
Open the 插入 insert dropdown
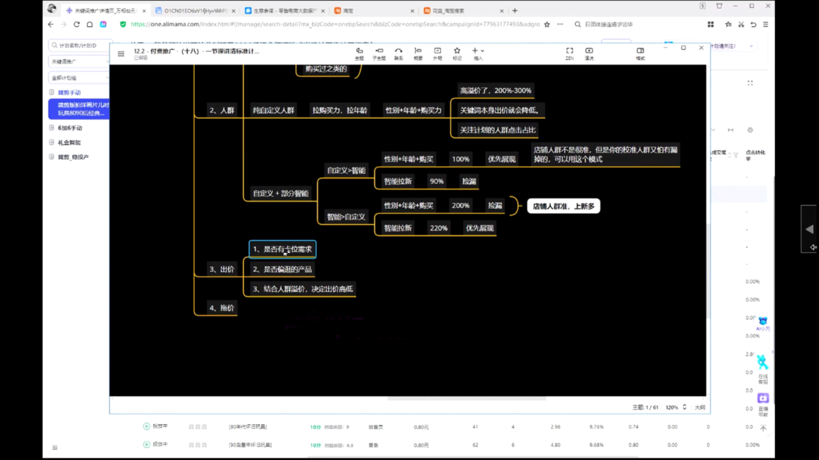tap(478, 51)
